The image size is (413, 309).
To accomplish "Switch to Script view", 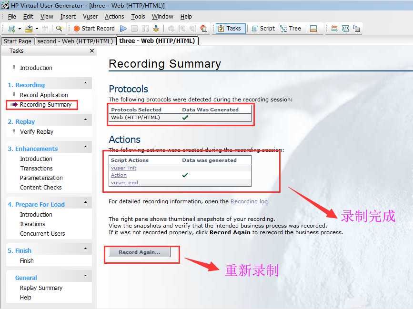I will 263,29.
